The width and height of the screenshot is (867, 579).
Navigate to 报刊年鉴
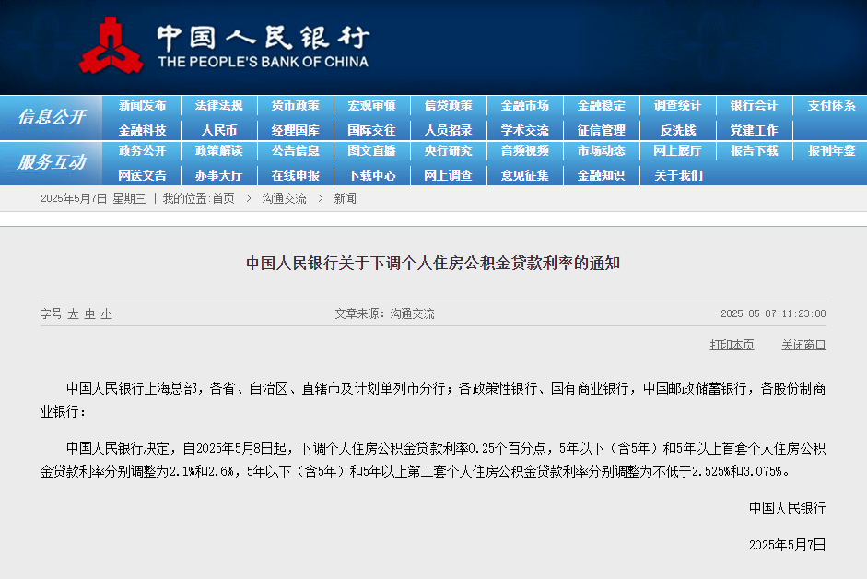pyautogui.click(x=831, y=150)
